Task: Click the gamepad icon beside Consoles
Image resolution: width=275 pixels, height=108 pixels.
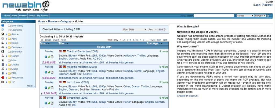Action: point(3,47)
